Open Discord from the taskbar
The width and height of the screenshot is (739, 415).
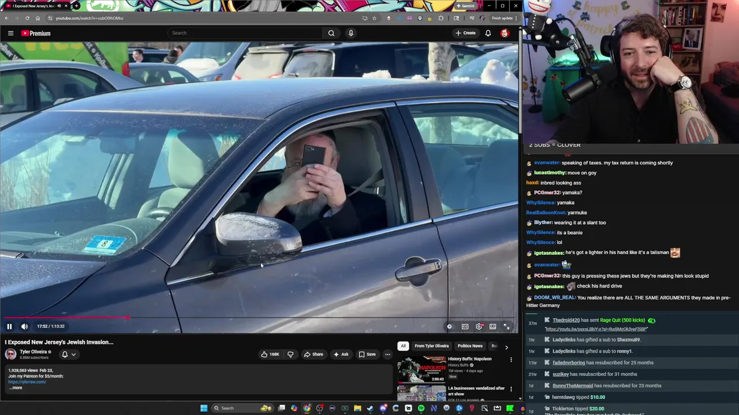point(383,408)
